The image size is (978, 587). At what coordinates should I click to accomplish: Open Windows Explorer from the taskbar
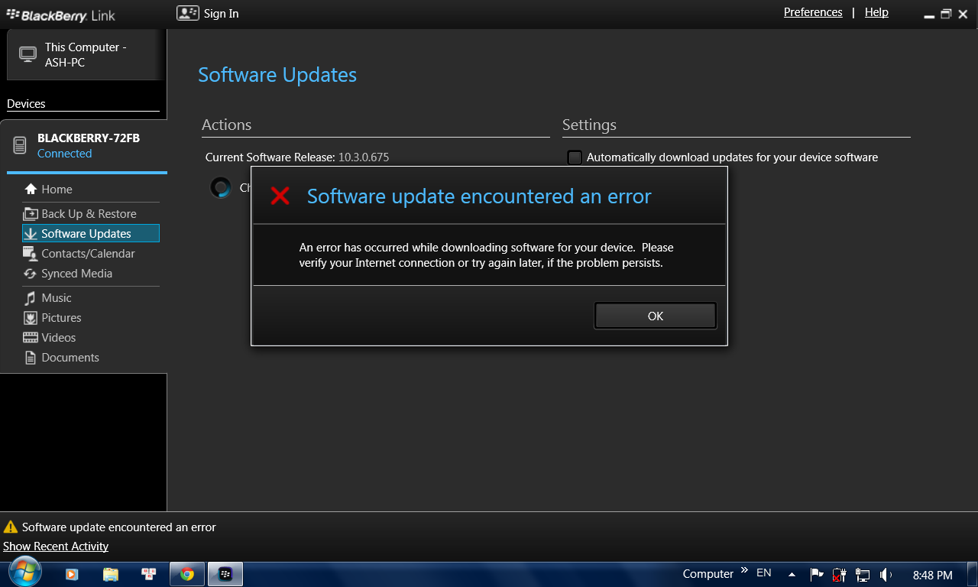111,574
